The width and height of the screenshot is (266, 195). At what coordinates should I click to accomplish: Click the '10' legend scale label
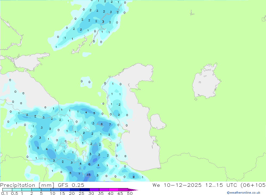[x=53, y=193]
